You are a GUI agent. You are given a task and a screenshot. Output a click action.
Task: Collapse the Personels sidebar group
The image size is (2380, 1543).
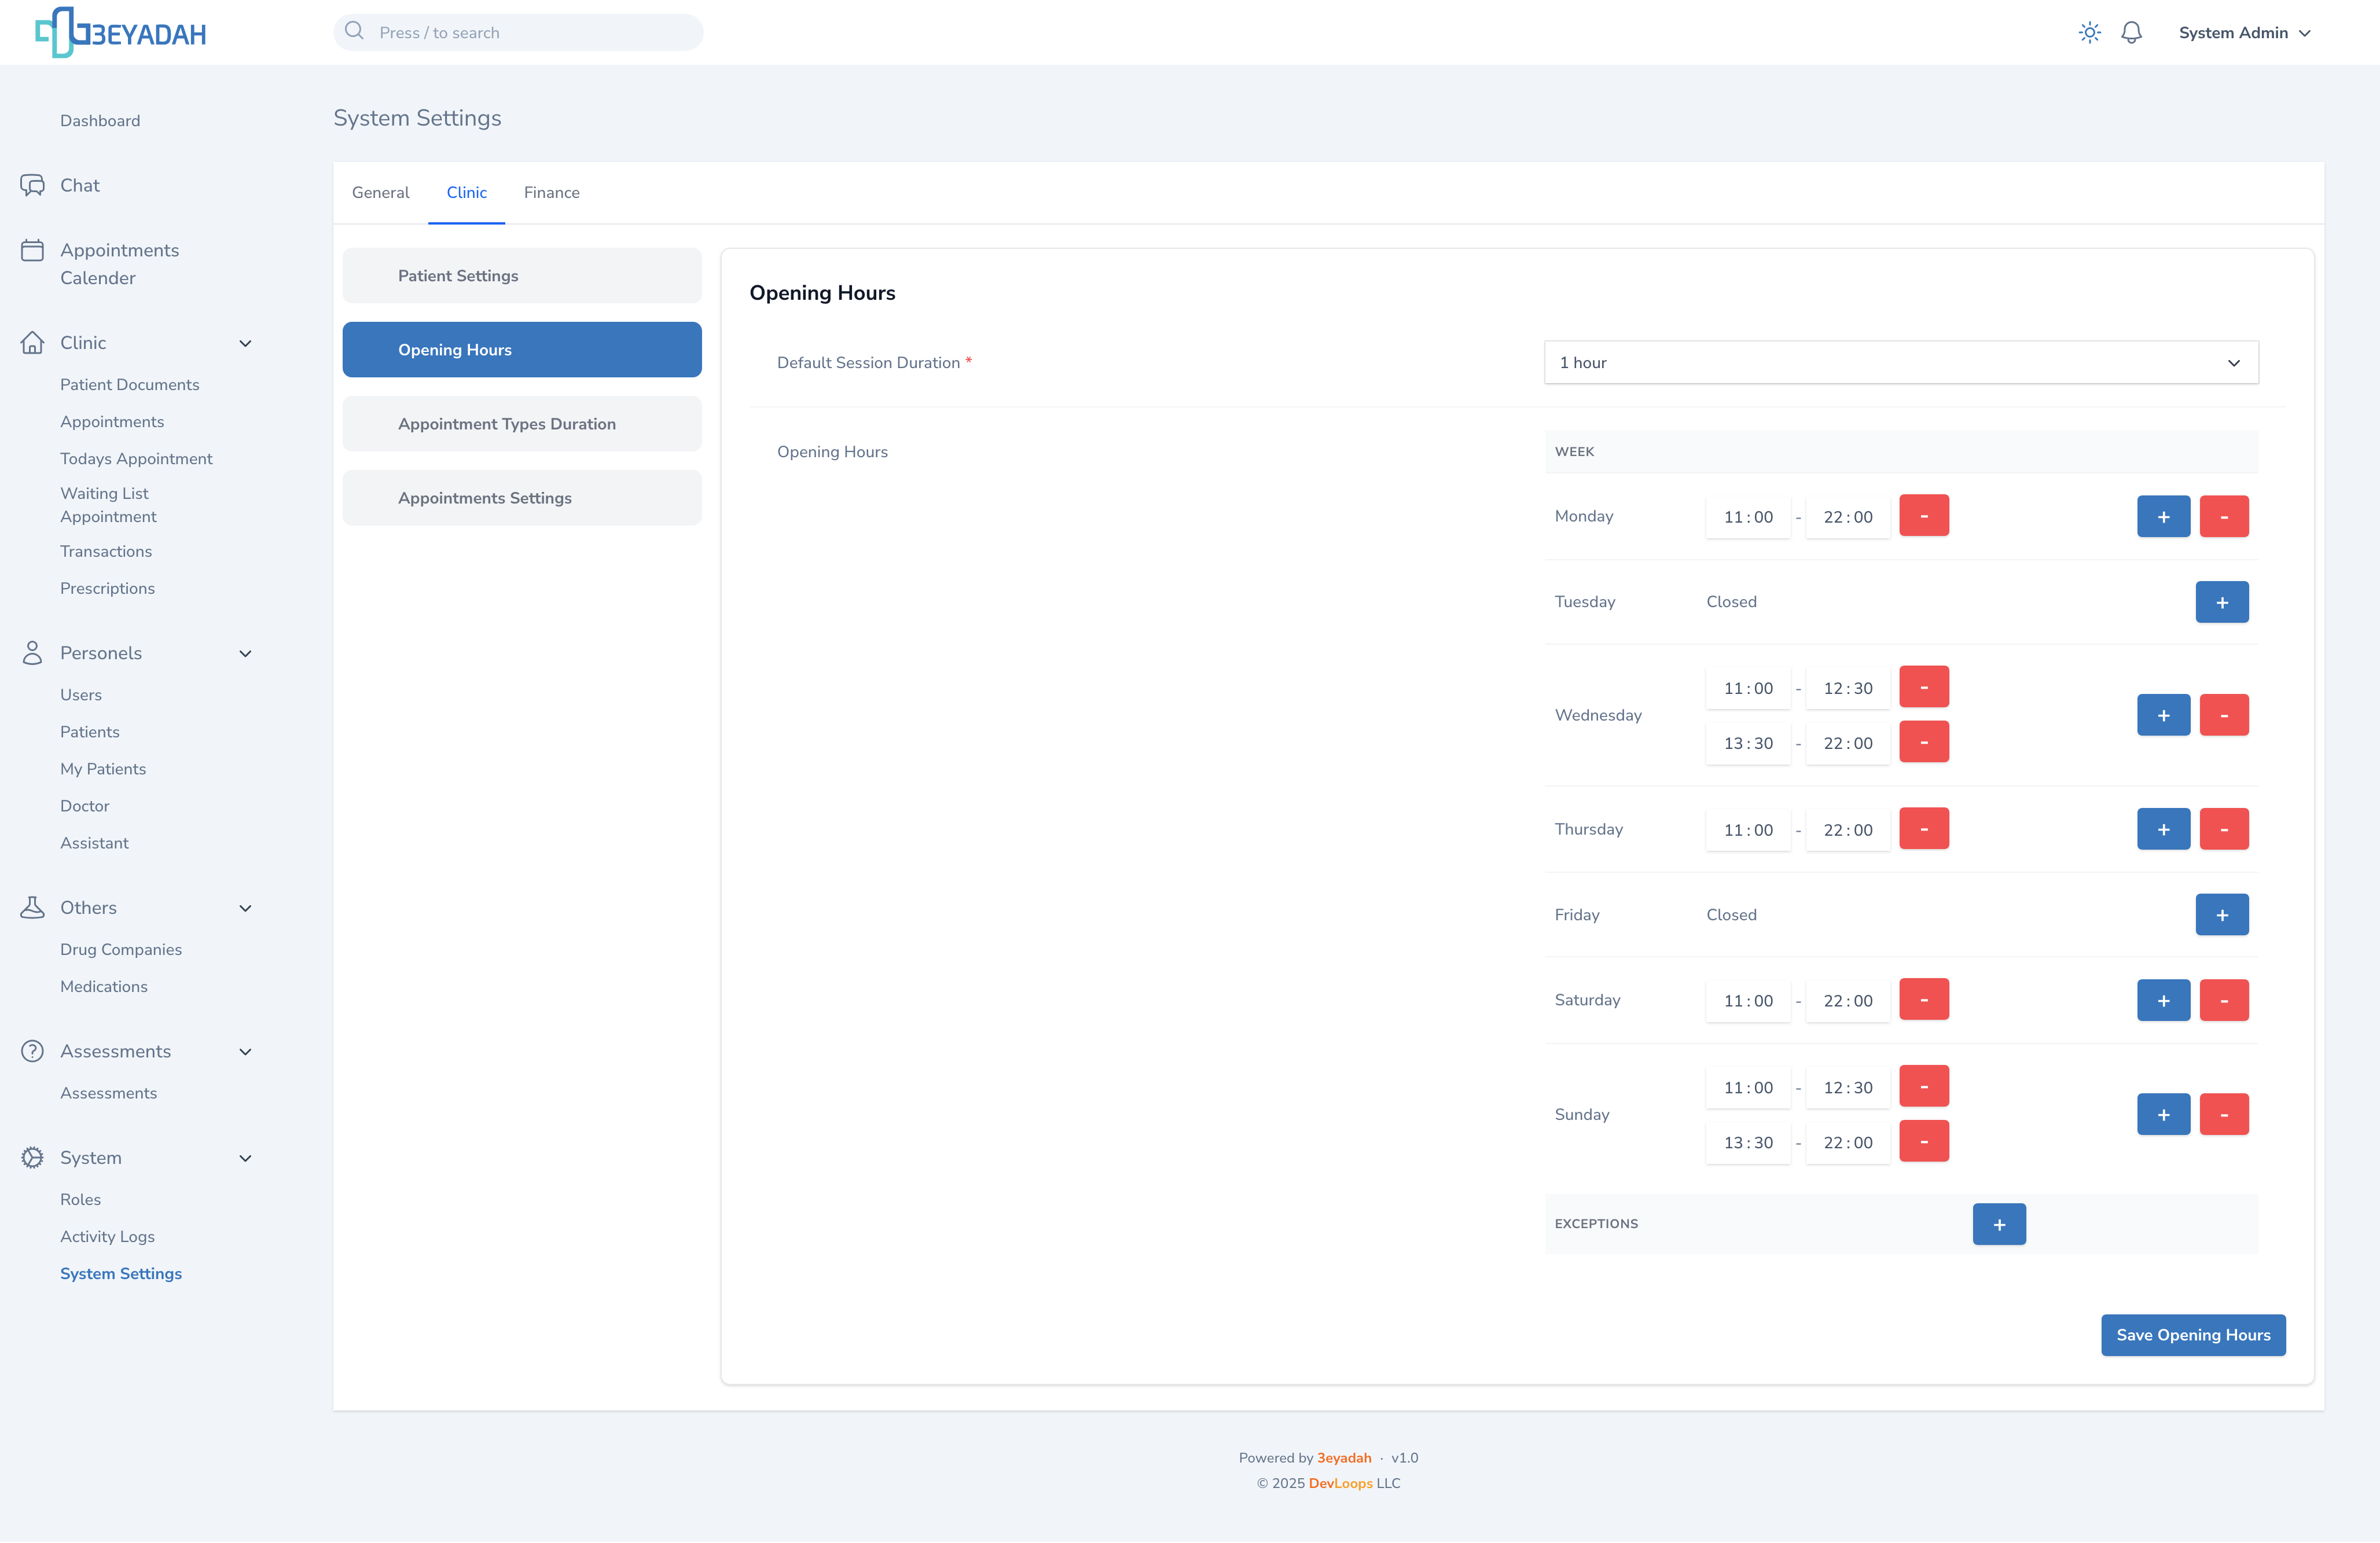click(245, 653)
